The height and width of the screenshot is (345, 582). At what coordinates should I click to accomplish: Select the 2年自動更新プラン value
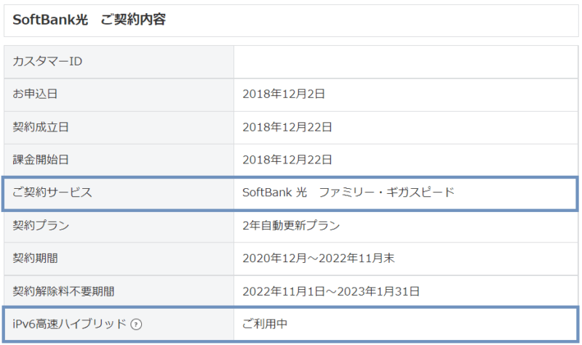(x=291, y=225)
